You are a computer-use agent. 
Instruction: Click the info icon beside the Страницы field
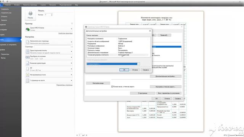pyautogui.click(x=72, y=46)
